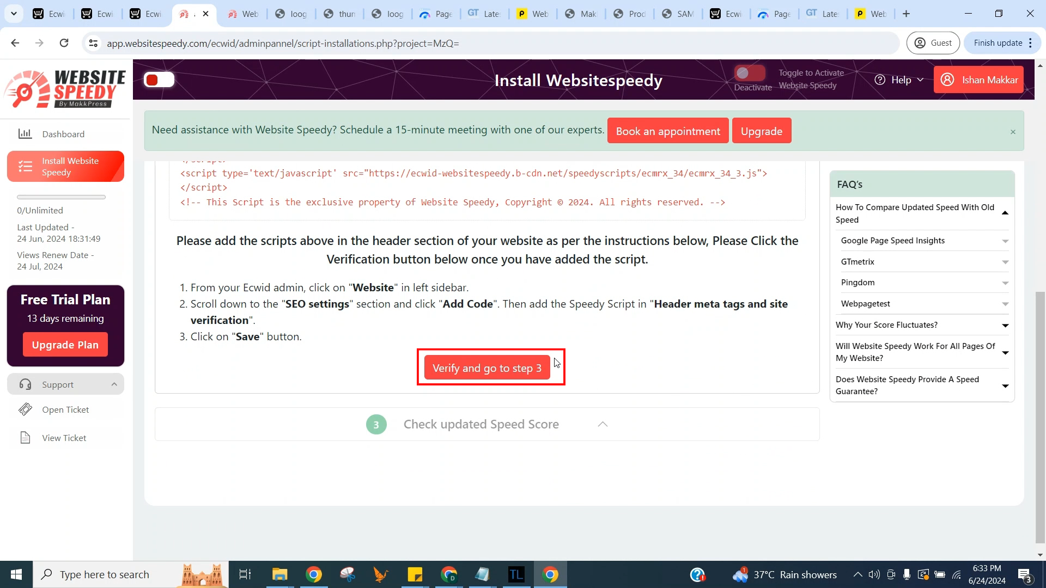
Task: Toggle the red power button on/off
Action: click(x=159, y=79)
